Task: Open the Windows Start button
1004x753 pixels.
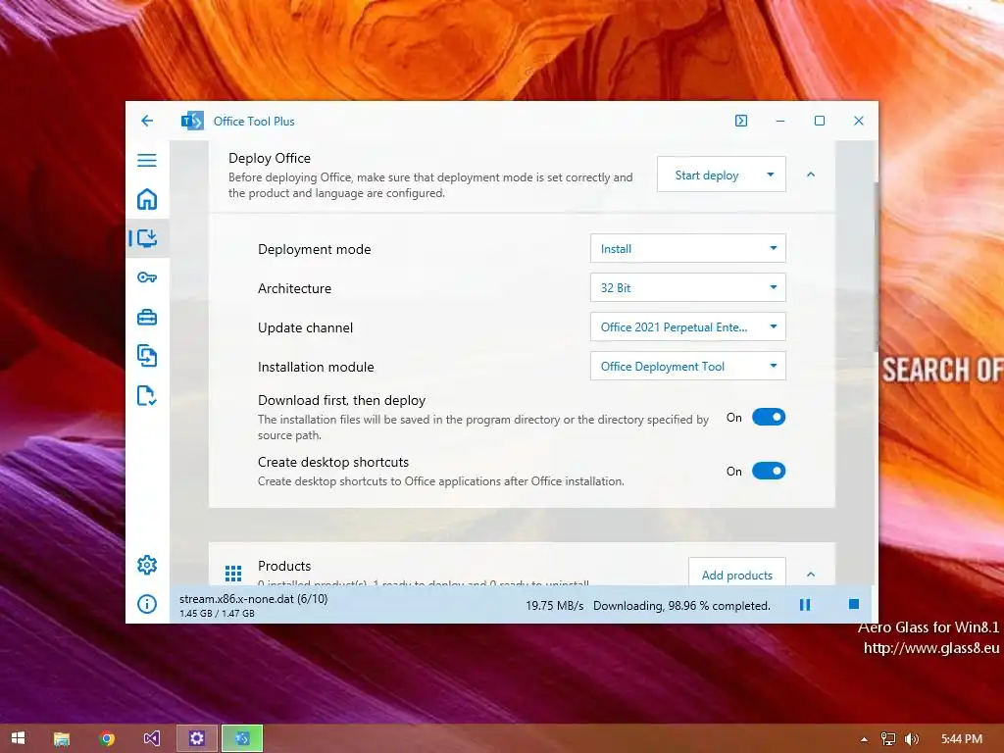Action: coord(18,738)
